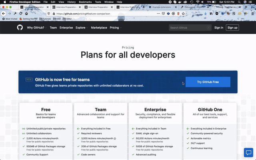Bookmark this page with the star icon
The width and height of the screenshot is (256, 160).
(x=183, y=14)
